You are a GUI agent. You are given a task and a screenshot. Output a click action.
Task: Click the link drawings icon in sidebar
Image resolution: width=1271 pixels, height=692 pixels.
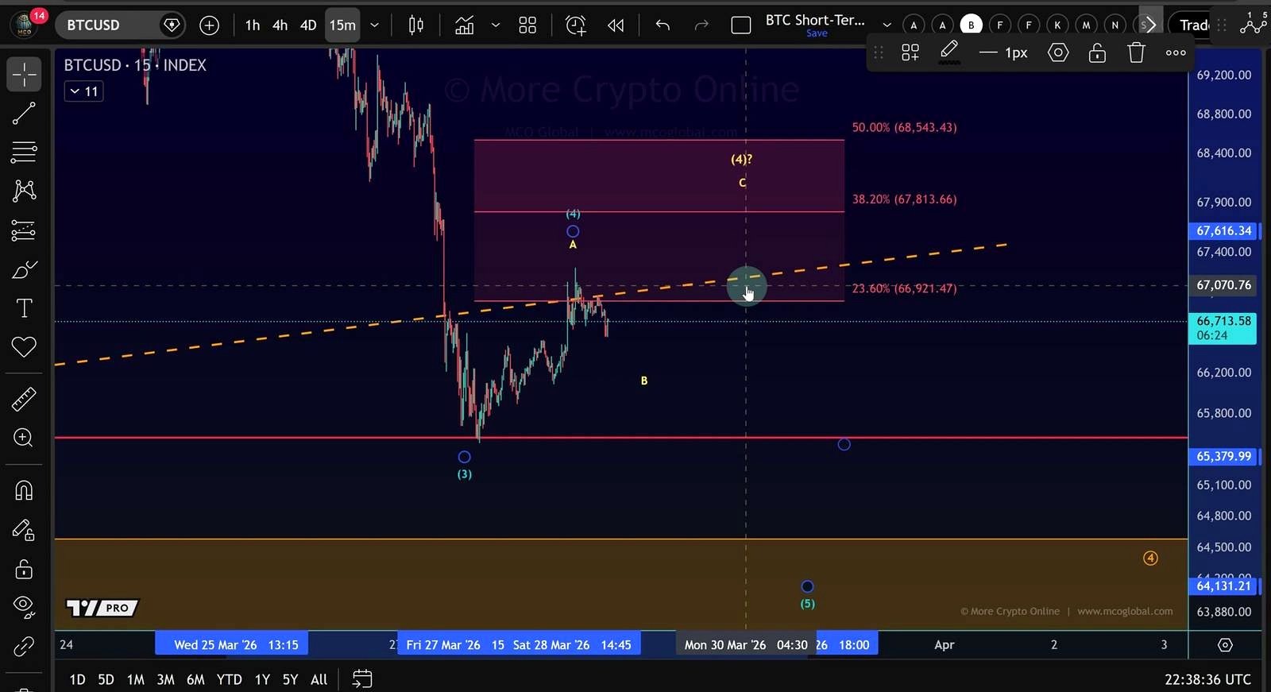click(x=24, y=647)
